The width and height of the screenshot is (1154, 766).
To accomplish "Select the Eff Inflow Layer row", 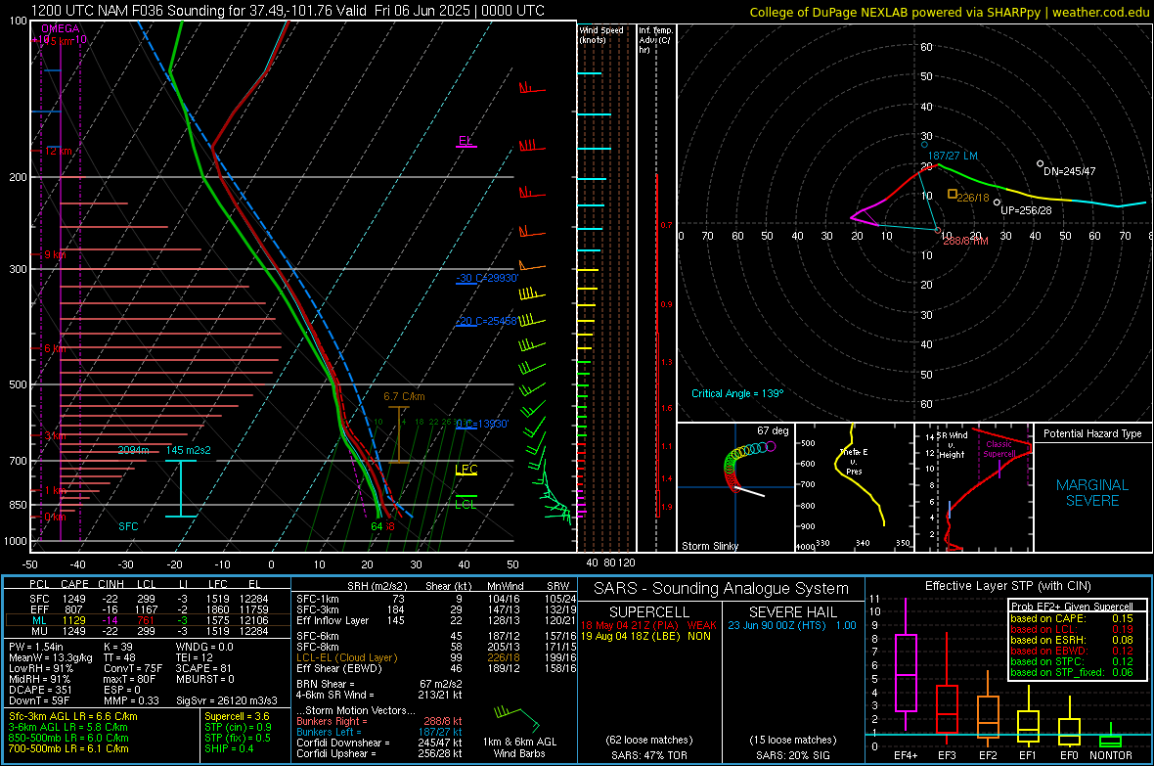I will coord(436,620).
